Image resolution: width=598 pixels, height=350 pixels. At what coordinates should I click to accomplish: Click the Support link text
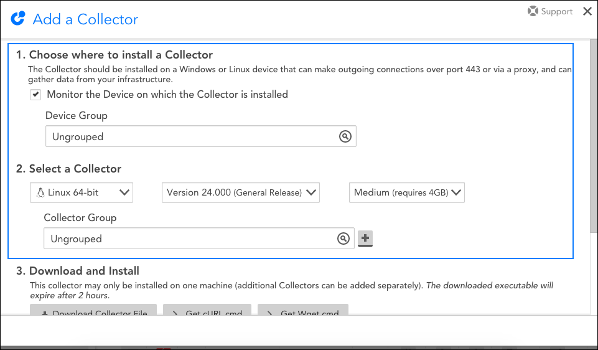[557, 11]
